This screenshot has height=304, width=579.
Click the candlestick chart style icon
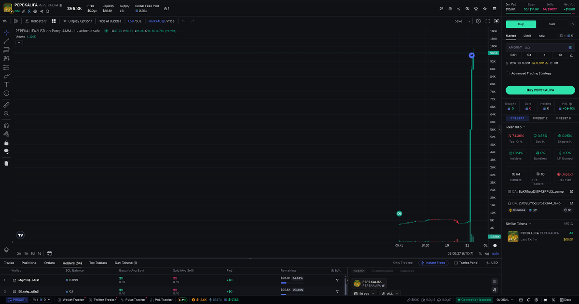click(x=16, y=21)
